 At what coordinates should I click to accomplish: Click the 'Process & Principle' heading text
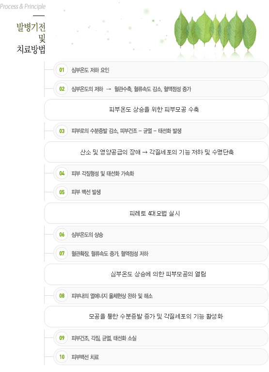point(23,6)
